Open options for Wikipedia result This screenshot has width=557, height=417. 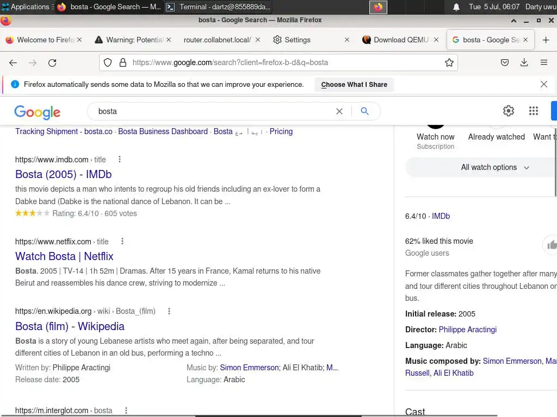pos(169,311)
